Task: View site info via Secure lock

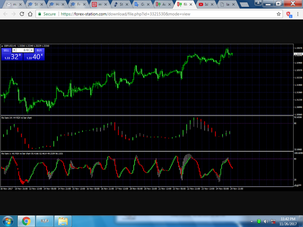Action: point(47,14)
